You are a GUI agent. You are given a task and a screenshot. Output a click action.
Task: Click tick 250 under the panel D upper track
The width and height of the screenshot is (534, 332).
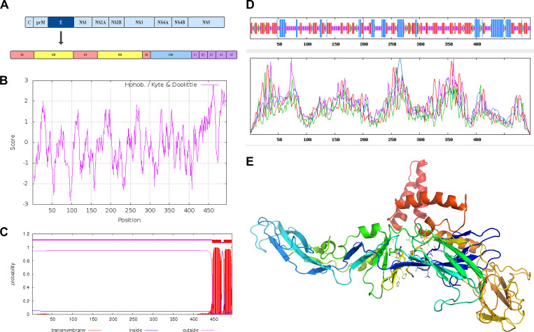tap(393, 44)
